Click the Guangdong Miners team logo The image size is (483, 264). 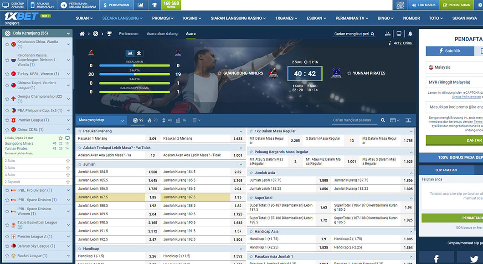click(x=273, y=73)
